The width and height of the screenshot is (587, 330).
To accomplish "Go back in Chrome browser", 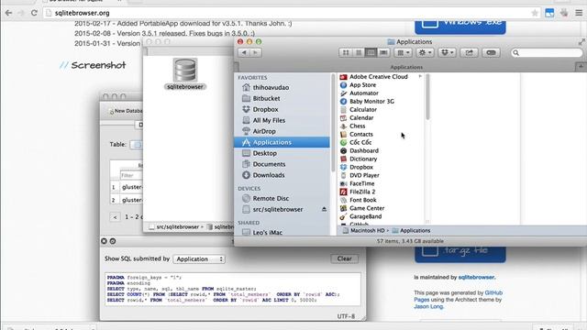I will click(8, 13).
